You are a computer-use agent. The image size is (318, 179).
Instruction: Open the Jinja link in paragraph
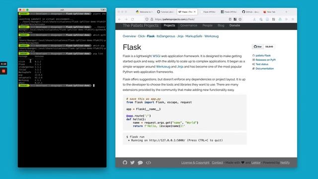click(x=180, y=67)
